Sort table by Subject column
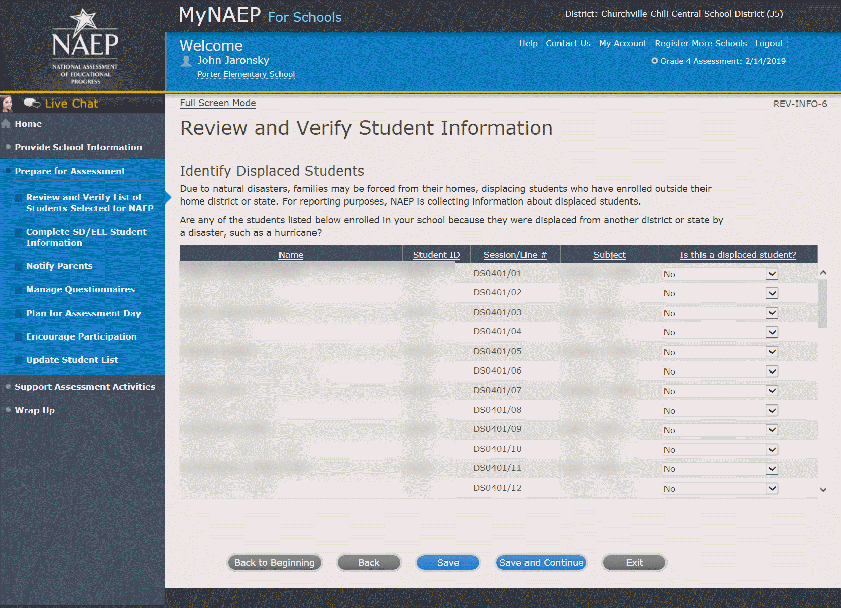 coord(610,255)
